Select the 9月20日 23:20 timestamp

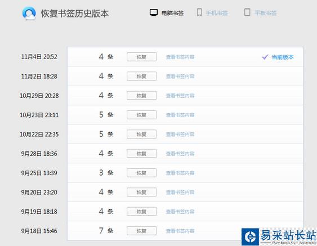39,192
